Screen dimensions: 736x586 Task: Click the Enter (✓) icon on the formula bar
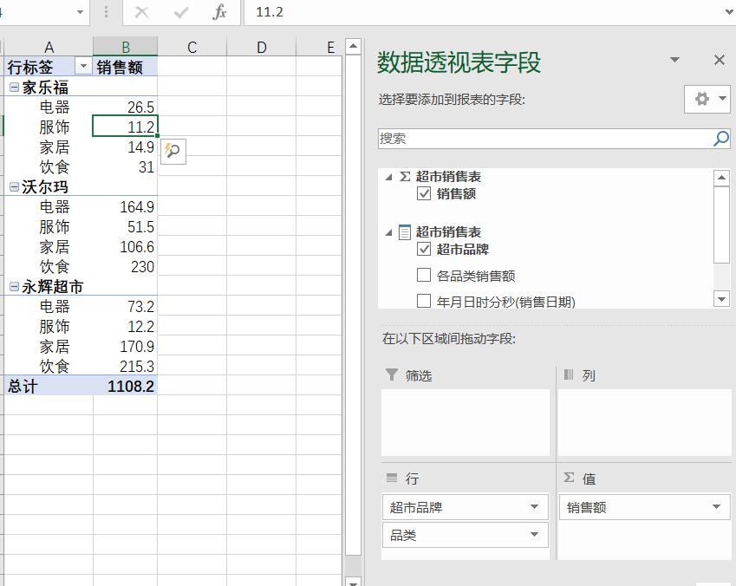(x=182, y=12)
